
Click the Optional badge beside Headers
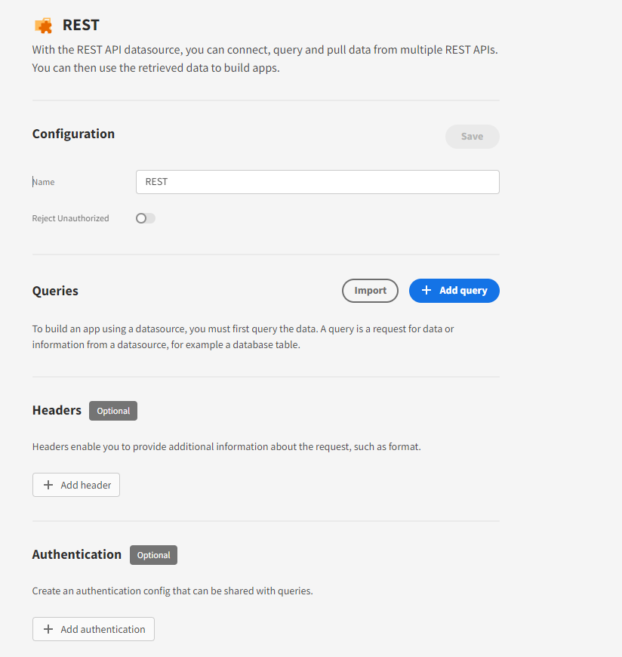[x=112, y=411]
